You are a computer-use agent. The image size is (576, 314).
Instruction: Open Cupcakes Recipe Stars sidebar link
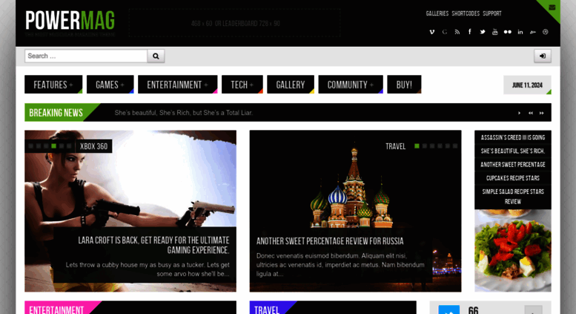(513, 178)
